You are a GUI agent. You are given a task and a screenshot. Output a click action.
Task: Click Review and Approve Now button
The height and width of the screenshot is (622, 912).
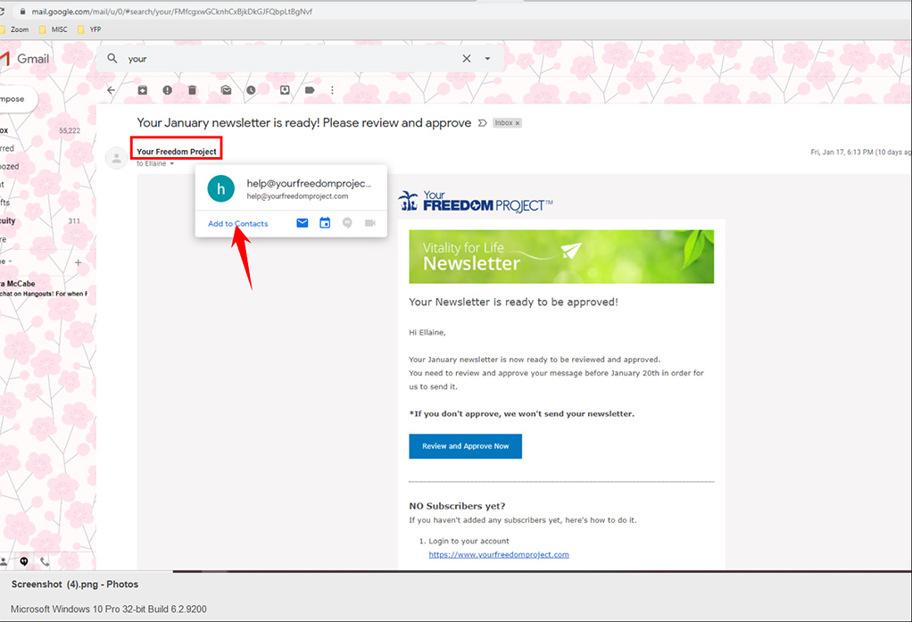tap(465, 446)
